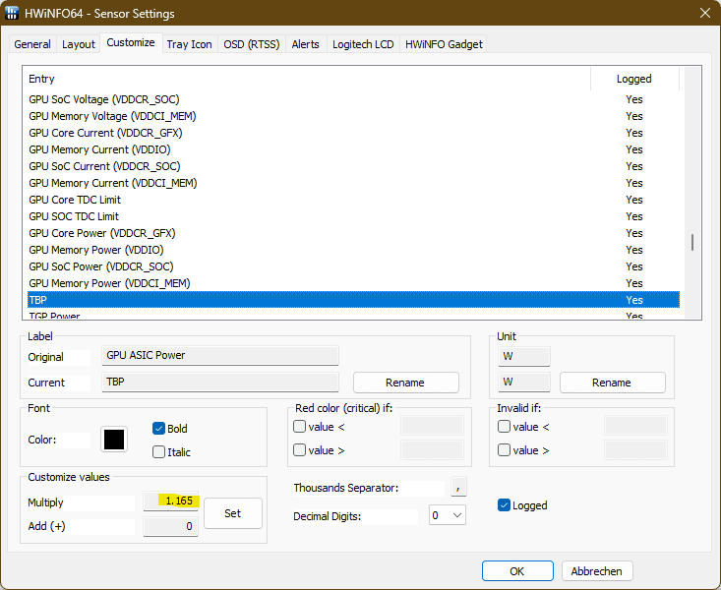Screen dimensions: 721x590
Task: Click the Current label field TBP
Action: pyautogui.click(x=219, y=383)
